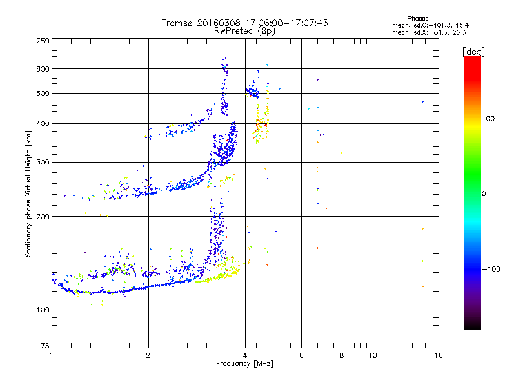Click the y-axis tick label '75'
Viewport: 516px width, 387px height.
click(x=45, y=346)
